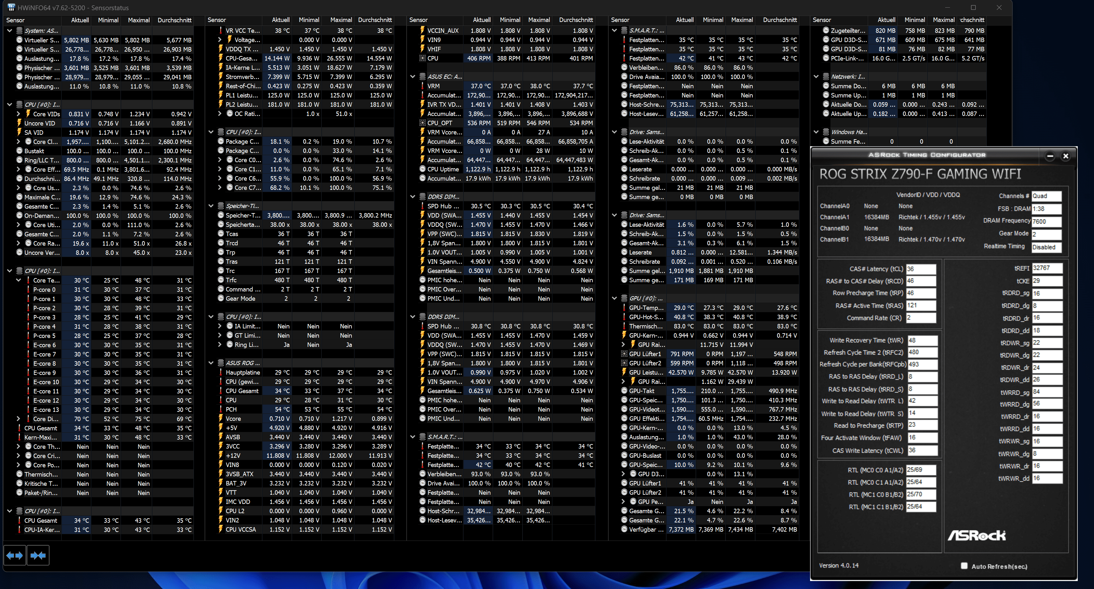The image size is (1094, 589).
Task: Click the CAS# Latency (tCL) value field
Action: click(921, 269)
